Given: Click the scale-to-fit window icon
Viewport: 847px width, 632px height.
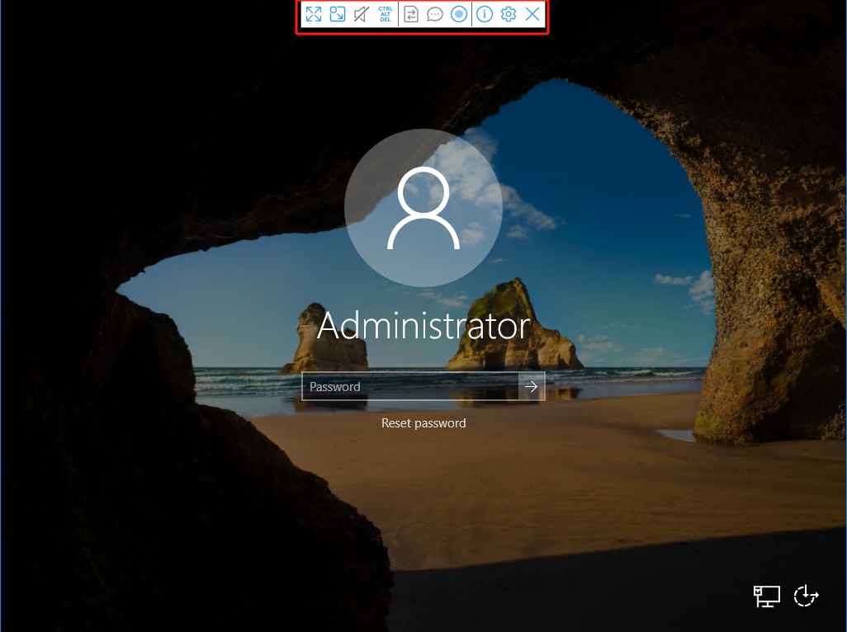Looking at the screenshot, I should coord(337,14).
